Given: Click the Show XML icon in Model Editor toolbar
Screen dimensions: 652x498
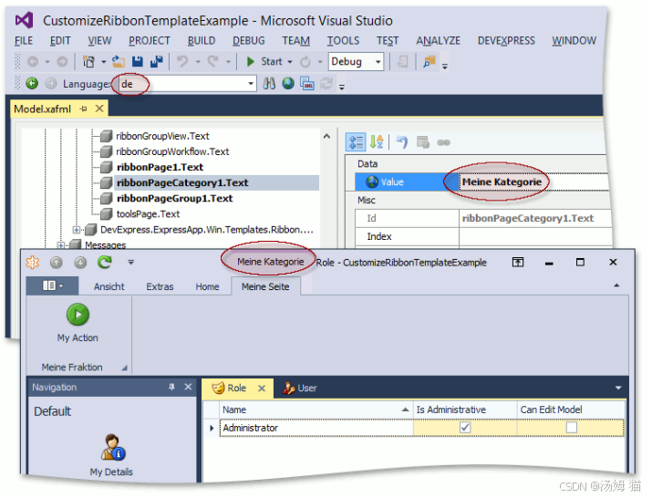Looking at the screenshot, I should pos(307,84).
